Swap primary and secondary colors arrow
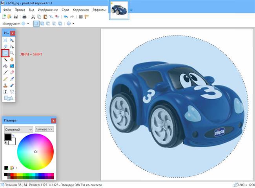This screenshot has height=188, width=255. coord(13,135)
